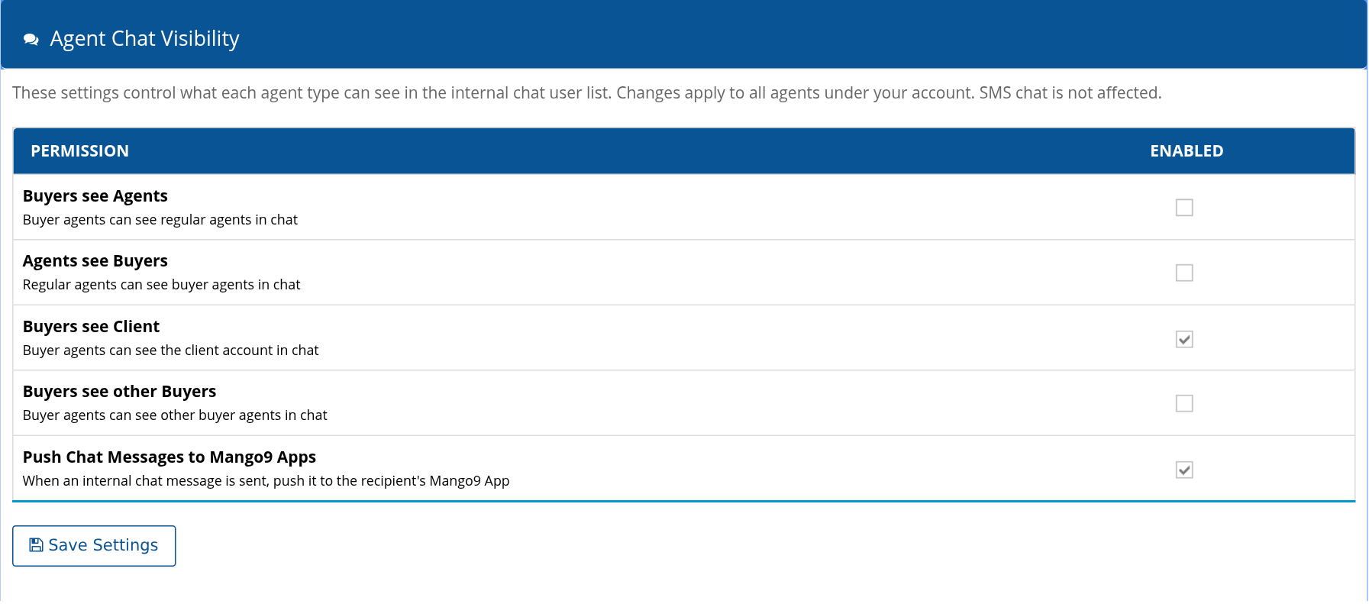Enable the Buyers see Agents checkbox
The image size is (1369, 604).
[1184, 208]
